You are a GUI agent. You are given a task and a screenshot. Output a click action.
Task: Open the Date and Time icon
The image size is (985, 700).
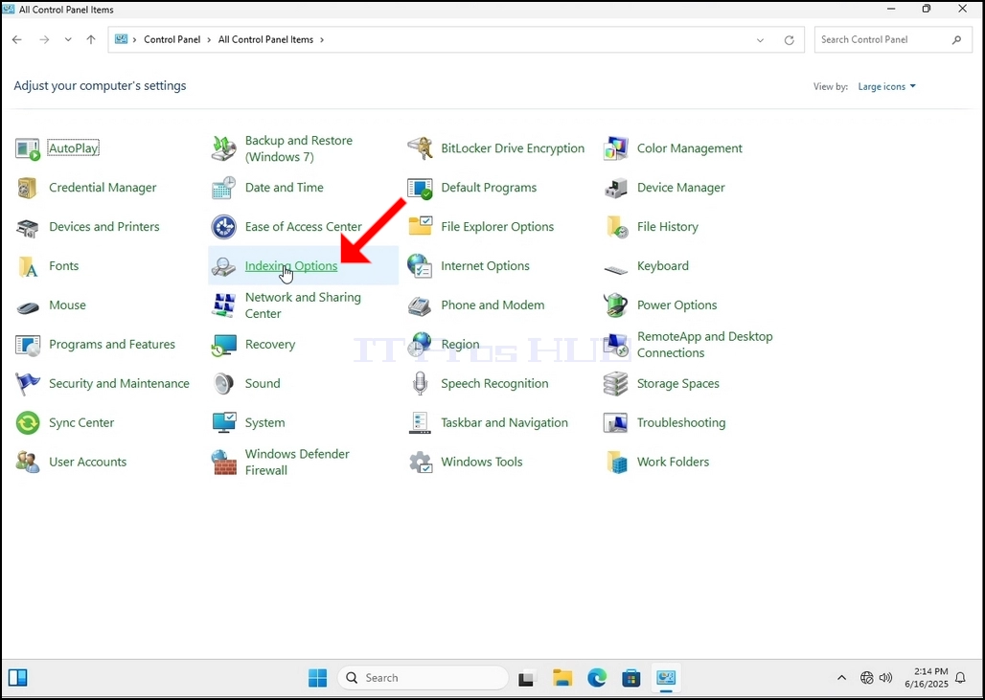(223, 188)
